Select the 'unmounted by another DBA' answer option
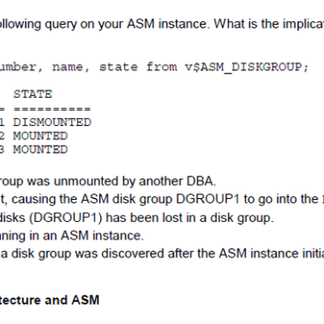The width and height of the screenshot is (324, 324). click(108, 181)
